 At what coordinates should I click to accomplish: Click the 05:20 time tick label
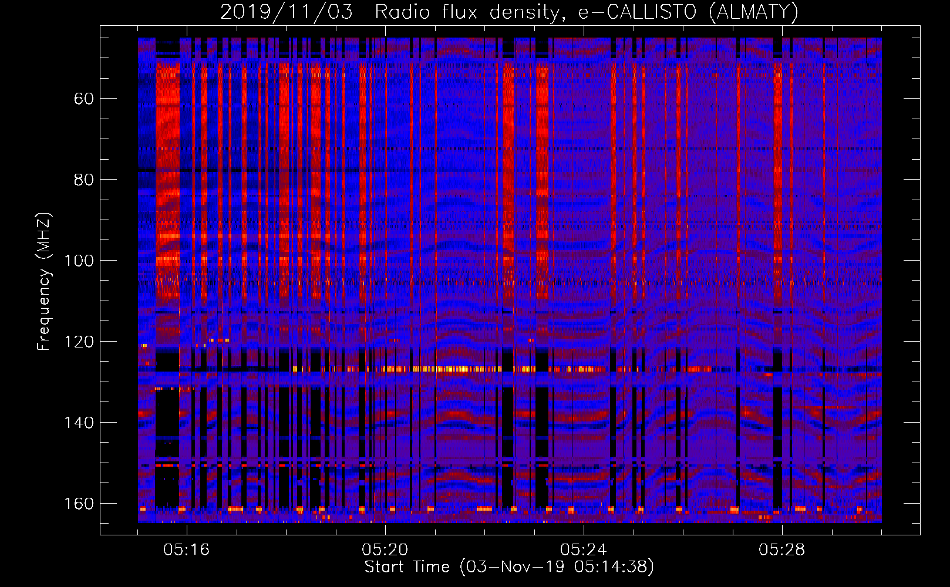click(385, 550)
